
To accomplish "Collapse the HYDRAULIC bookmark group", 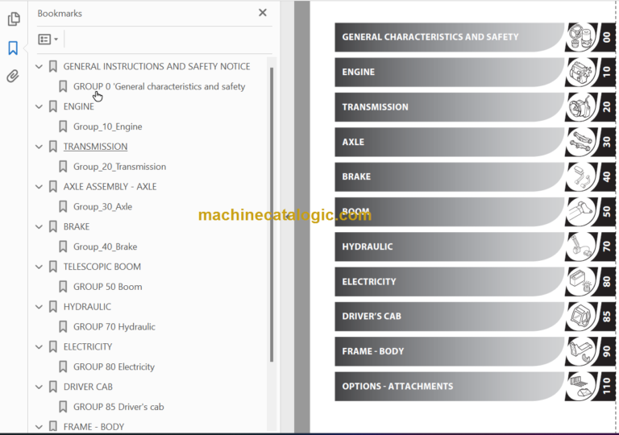I will pyautogui.click(x=39, y=307).
